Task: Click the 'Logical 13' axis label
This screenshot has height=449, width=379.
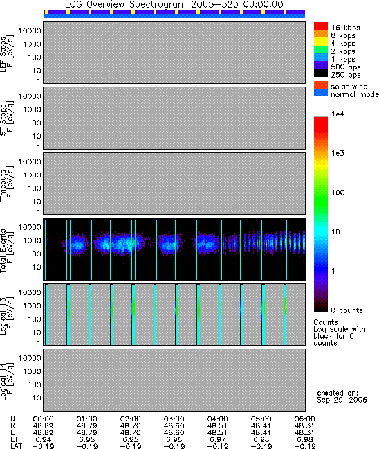Action: [x=3, y=316]
